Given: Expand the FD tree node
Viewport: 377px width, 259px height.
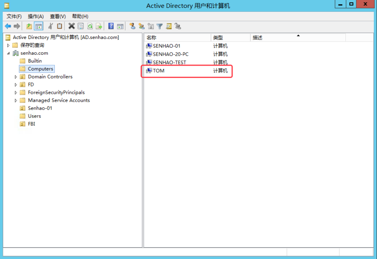Looking at the screenshot, I should pyautogui.click(x=16, y=85).
